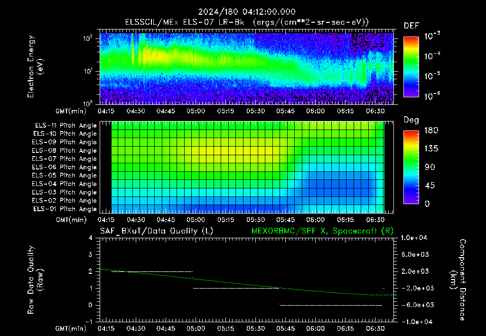Click the 06:30 tick on the pitch angle time axis
Viewport: 486px width, 336px height.
click(375, 220)
